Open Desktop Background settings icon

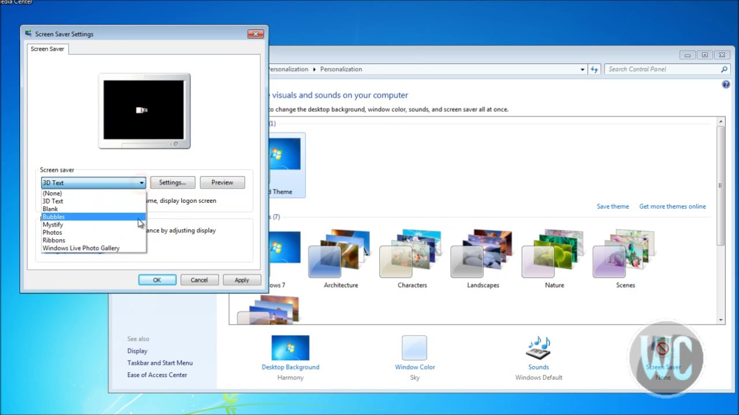click(x=290, y=348)
